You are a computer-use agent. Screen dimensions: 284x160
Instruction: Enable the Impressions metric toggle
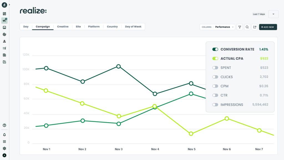(215, 105)
